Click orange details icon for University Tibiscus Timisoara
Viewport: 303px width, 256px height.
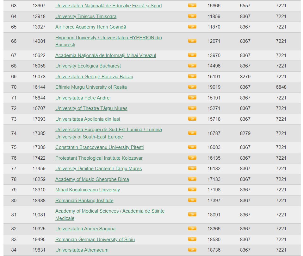192,16
